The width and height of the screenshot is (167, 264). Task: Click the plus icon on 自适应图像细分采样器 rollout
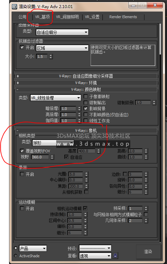click(18, 76)
